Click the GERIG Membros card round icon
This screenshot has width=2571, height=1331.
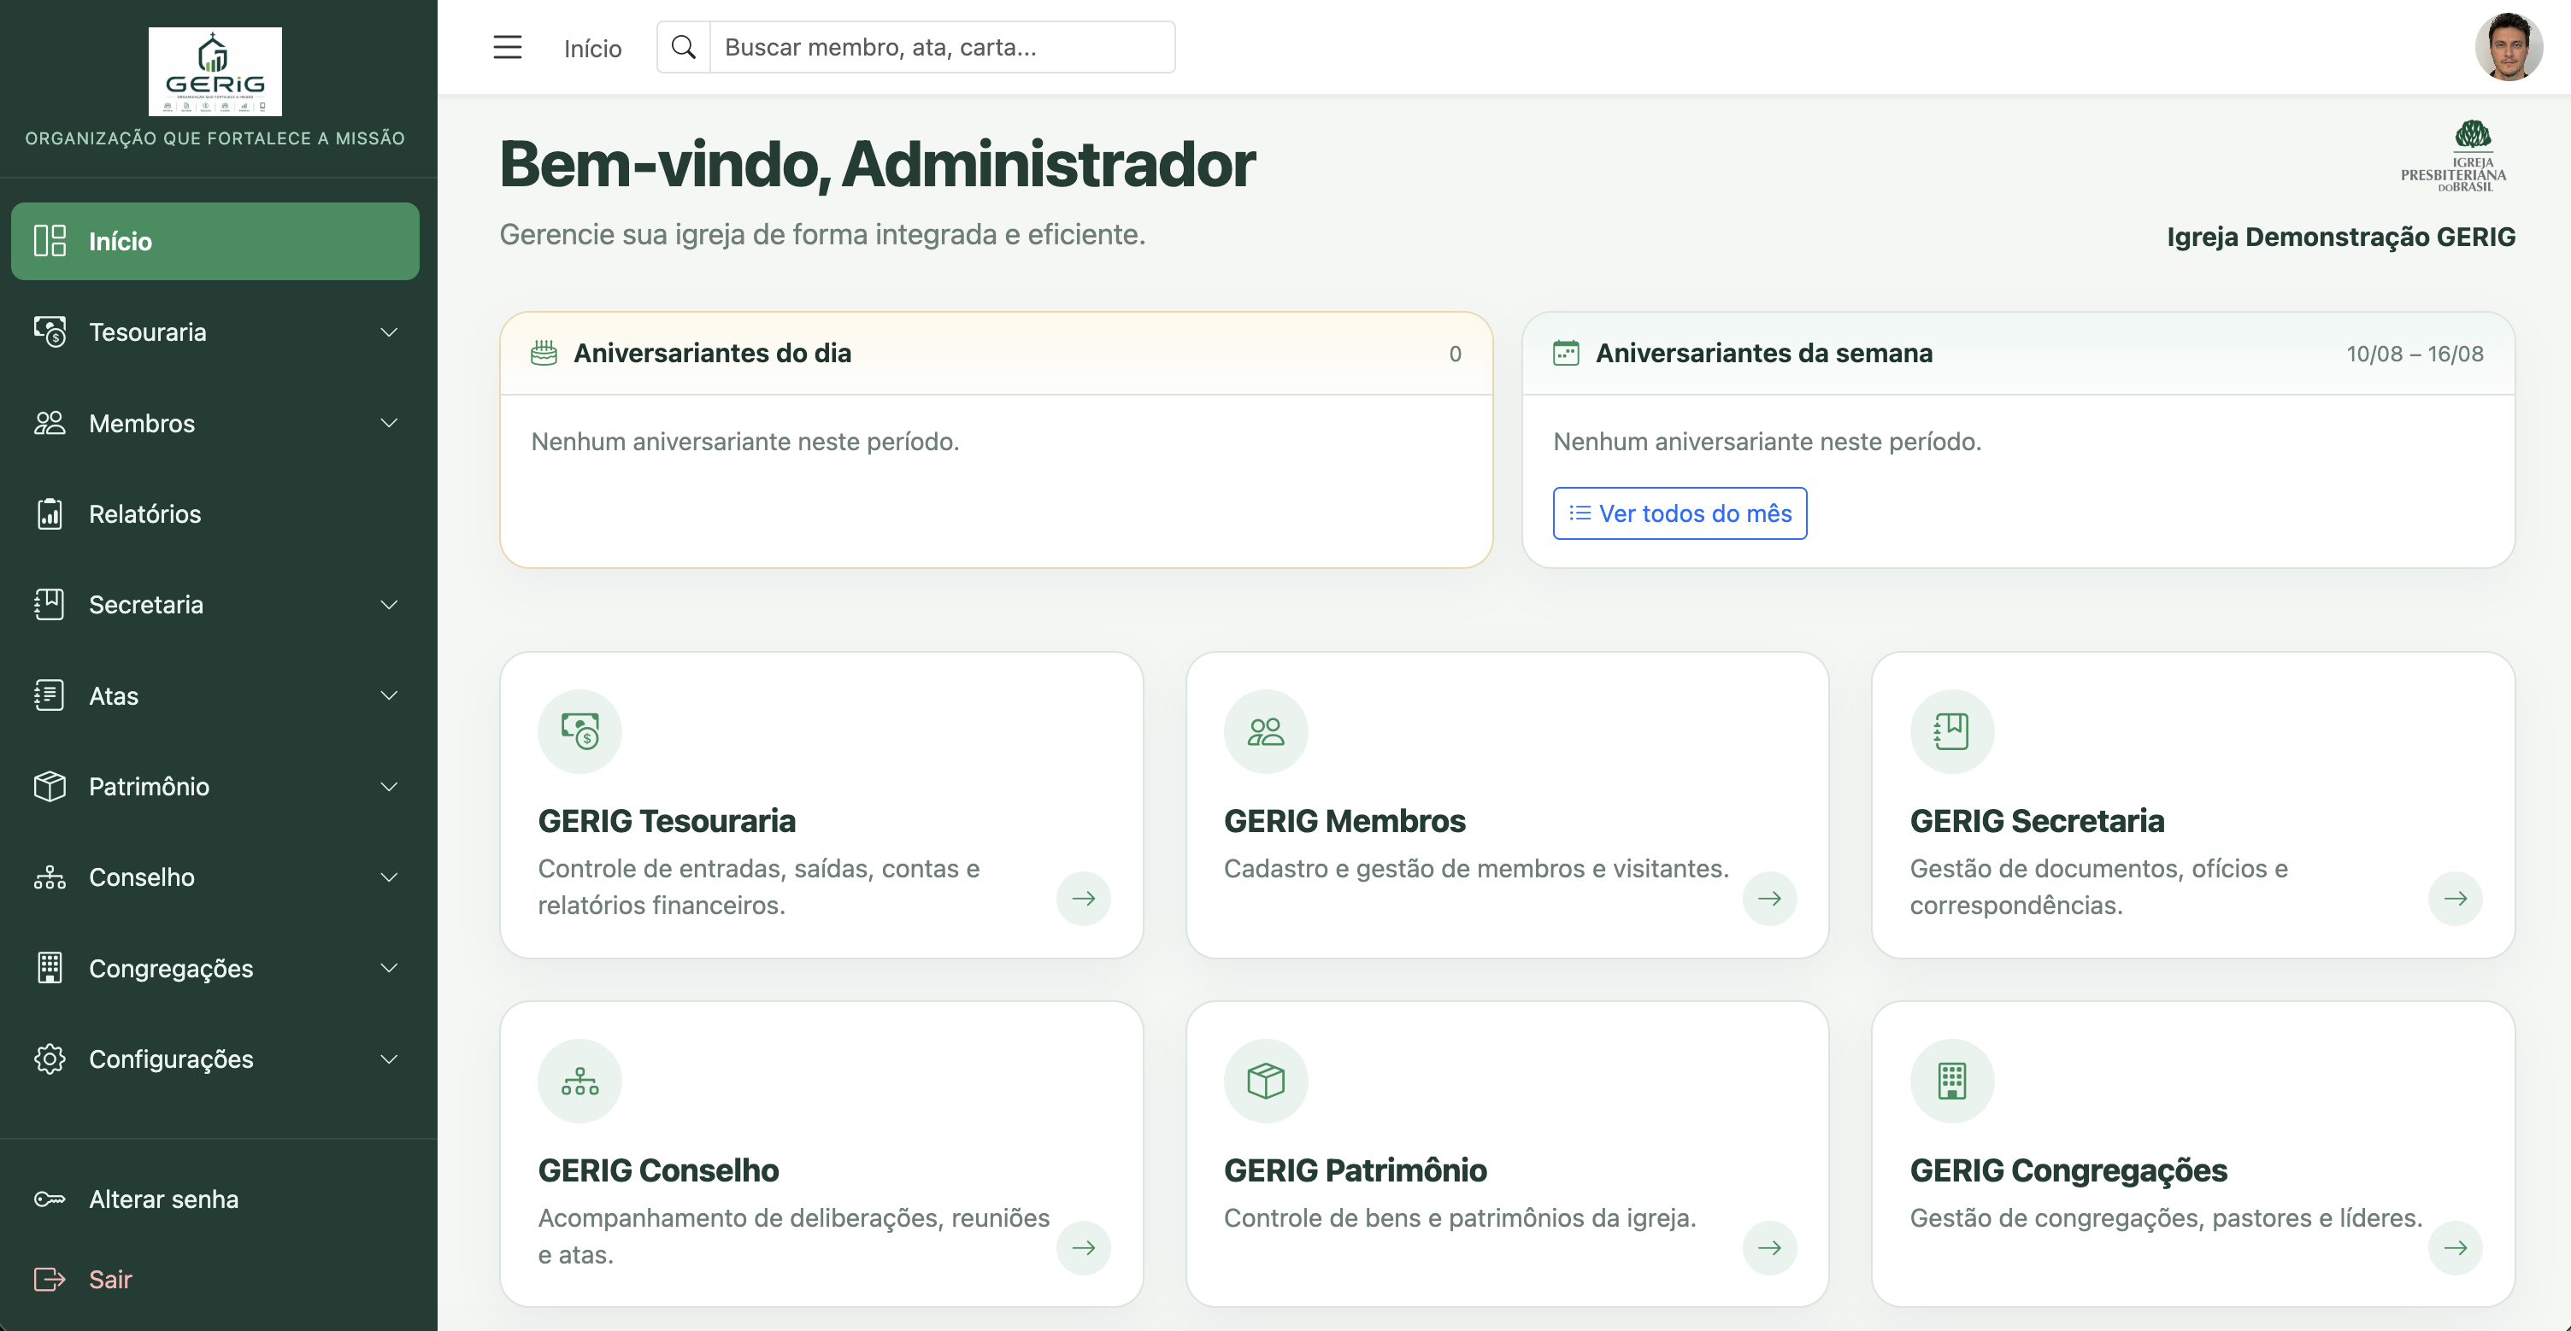pyautogui.click(x=1266, y=731)
